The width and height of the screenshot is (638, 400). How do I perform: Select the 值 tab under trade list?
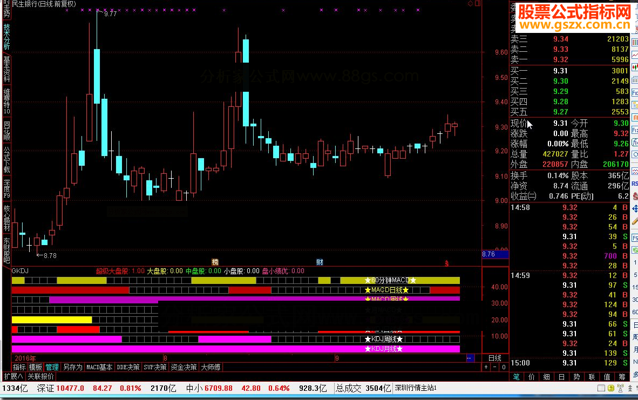[607, 377]
